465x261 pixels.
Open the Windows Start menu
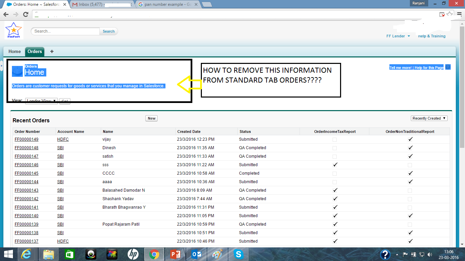[x=8, y=254]
